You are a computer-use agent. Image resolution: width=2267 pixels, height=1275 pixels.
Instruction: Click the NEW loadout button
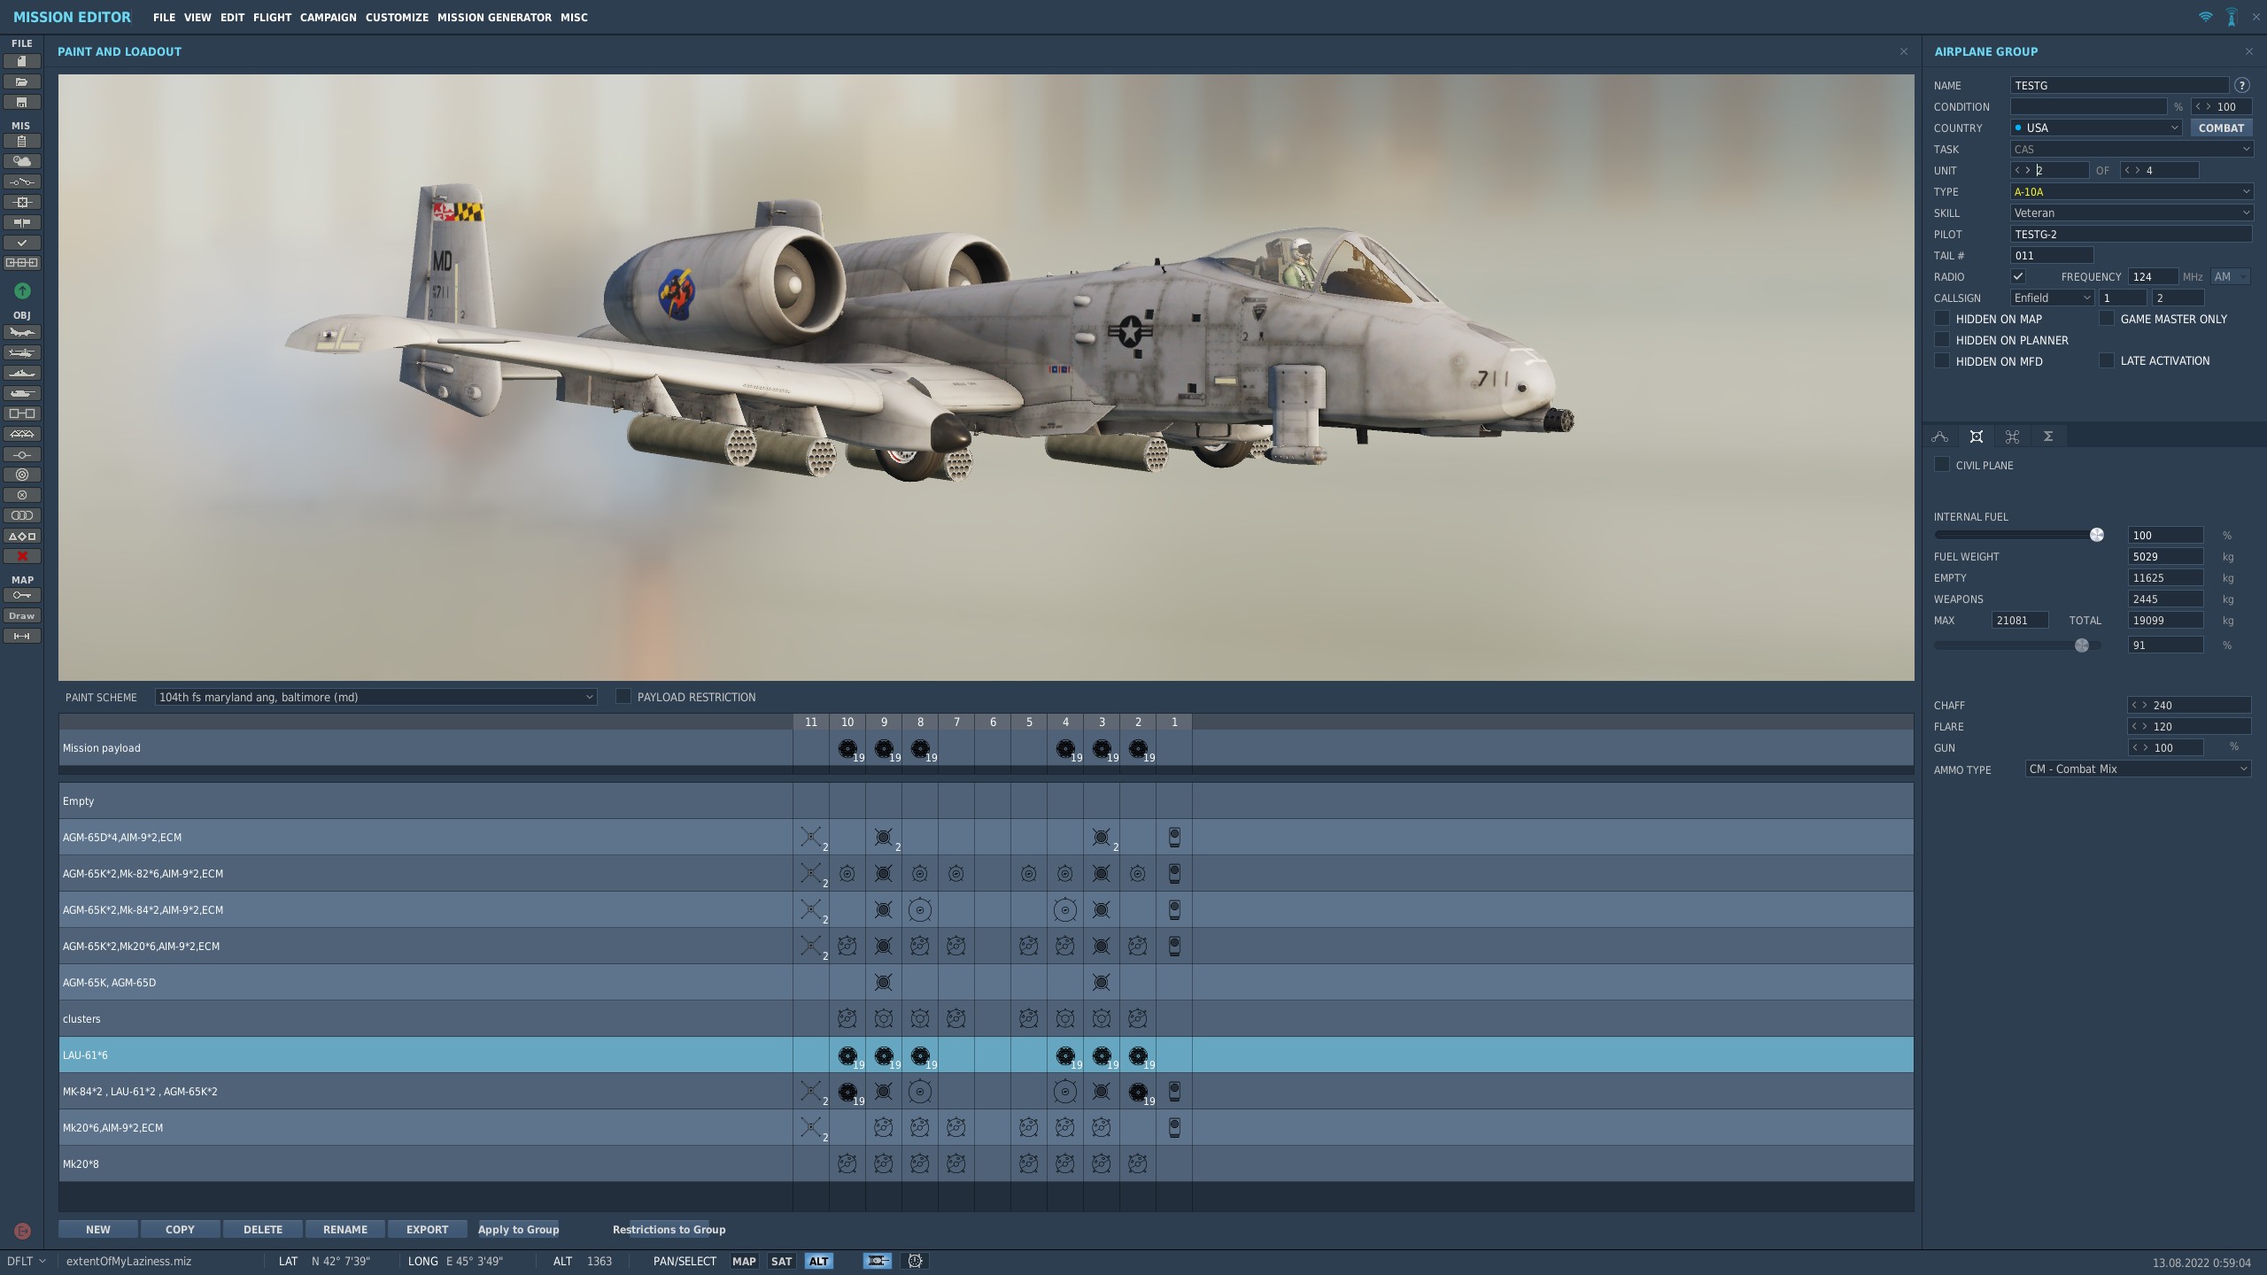98,1229
